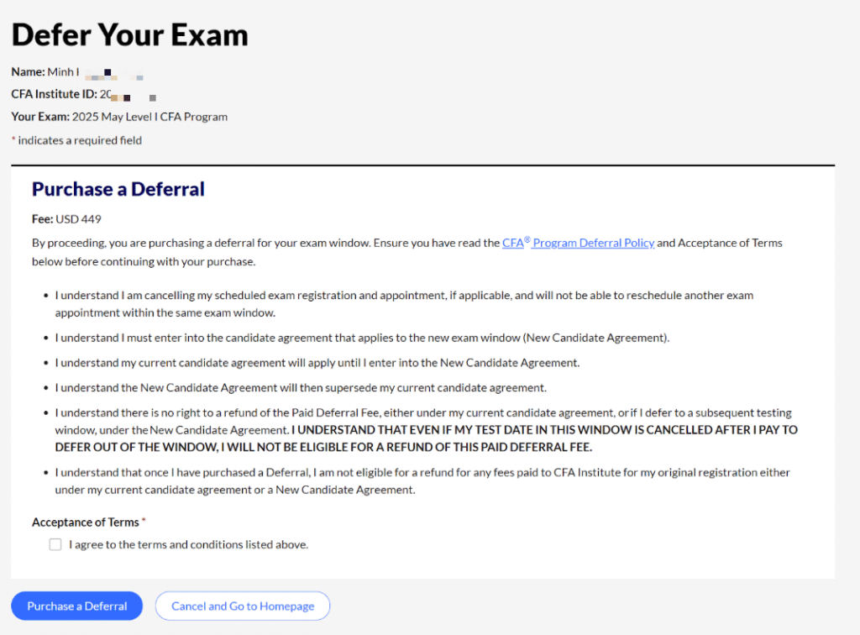
Task: Click the Purchase a Deferral section heading
Action: [x=118, y=189]
